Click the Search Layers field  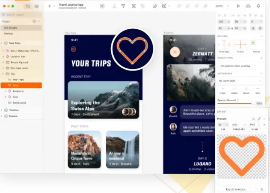(20, 15)
